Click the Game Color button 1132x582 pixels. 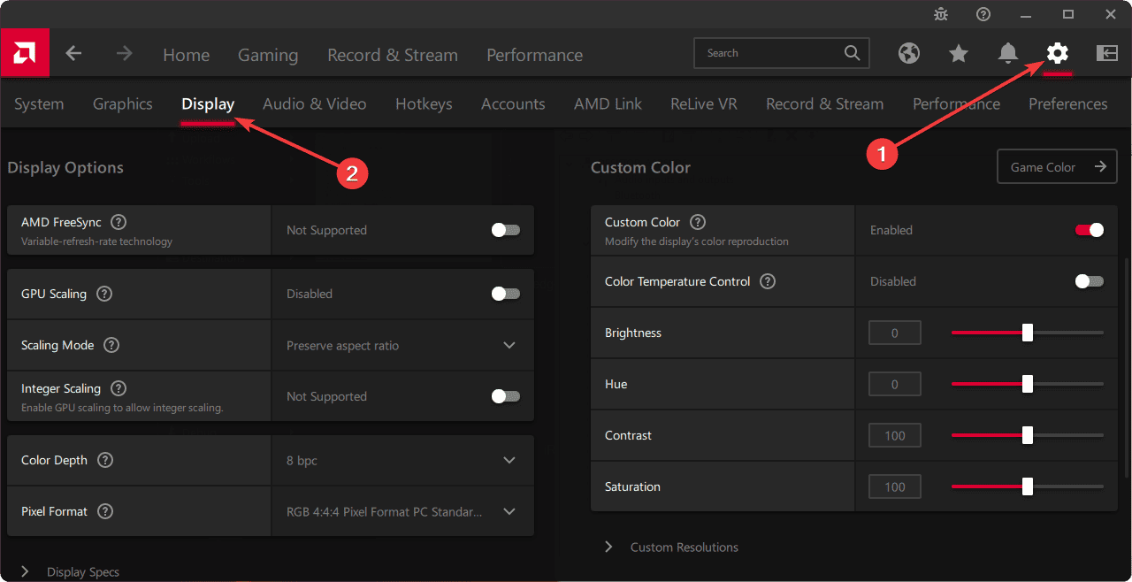1057,166
